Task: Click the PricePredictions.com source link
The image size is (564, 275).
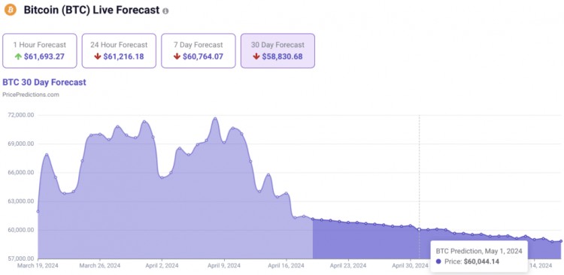Action: pos(31,95)
